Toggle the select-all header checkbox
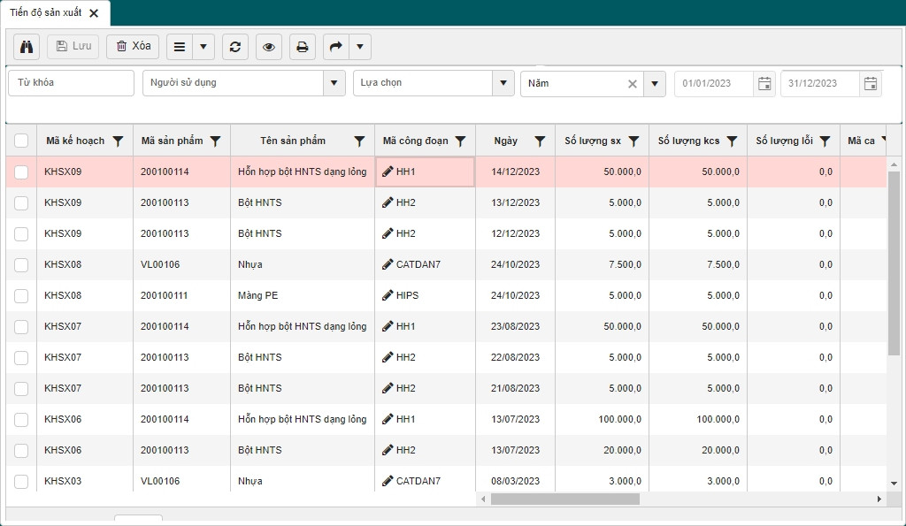Image resolution: width=906 pixels, height=526 pixels. coord(21,141)
